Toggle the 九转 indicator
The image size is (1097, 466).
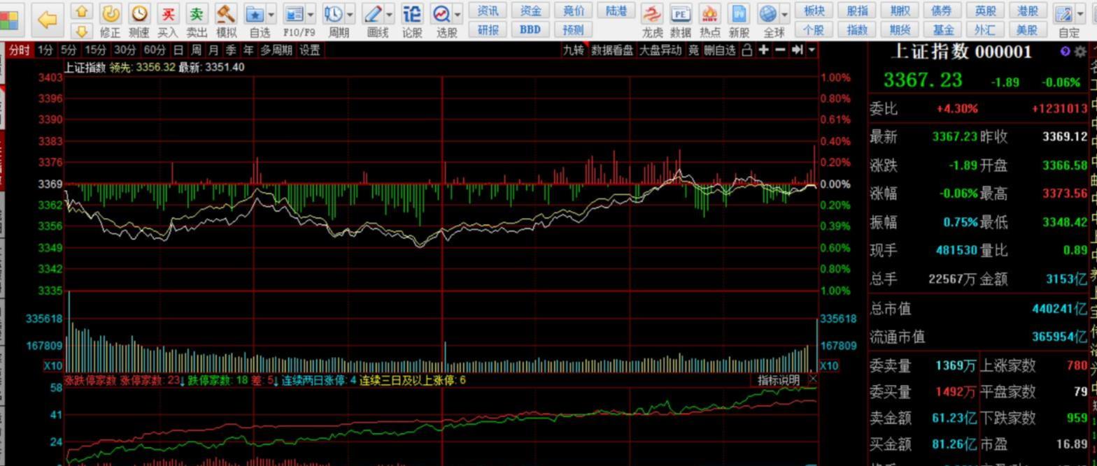point(574,50)
